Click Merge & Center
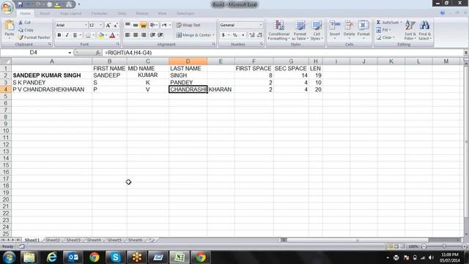469x264 pixels. [193, 35]
